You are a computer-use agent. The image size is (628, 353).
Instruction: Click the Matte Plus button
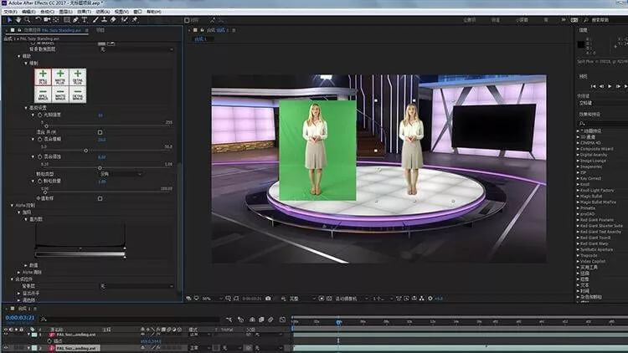59,78
